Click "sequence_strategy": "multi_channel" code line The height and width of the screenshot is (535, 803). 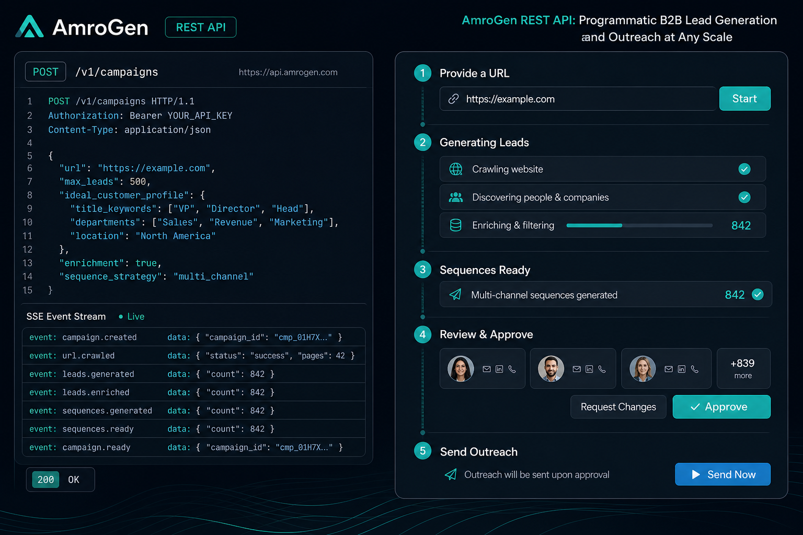click(156, 276)
